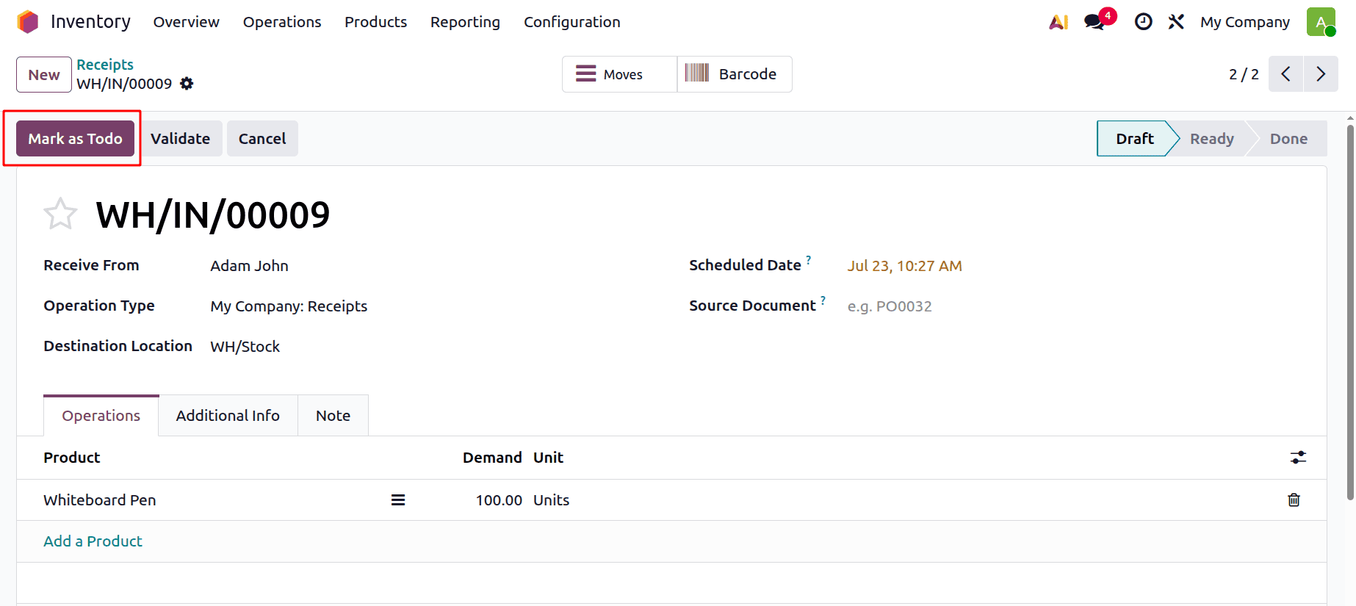
Task: Open the AI assistant icon
Action: [1059, 22]
